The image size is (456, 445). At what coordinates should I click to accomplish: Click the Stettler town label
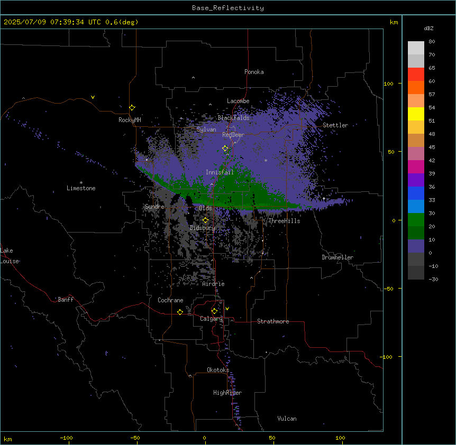pyautogui.click(x=335, y=125)
